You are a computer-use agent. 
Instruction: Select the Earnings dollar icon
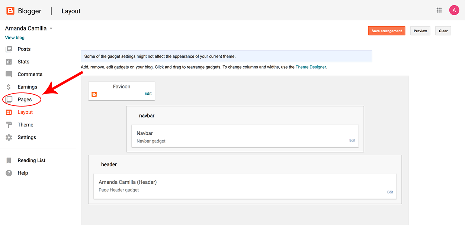tap(9, 87)
